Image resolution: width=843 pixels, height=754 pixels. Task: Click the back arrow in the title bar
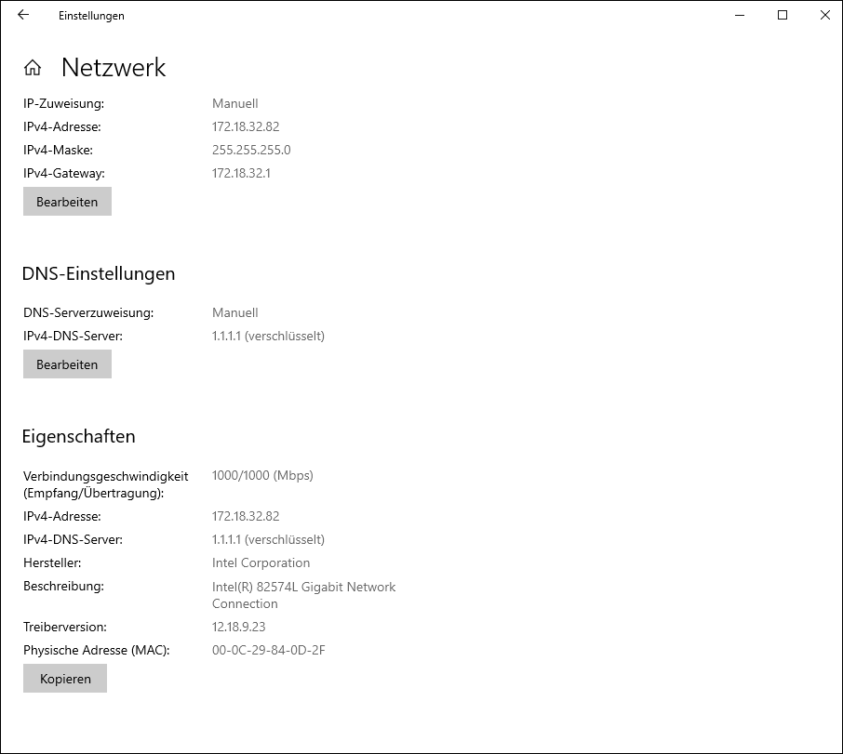(x=23, y=15)
